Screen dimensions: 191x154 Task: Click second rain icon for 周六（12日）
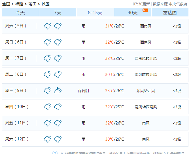coord(58,139)
